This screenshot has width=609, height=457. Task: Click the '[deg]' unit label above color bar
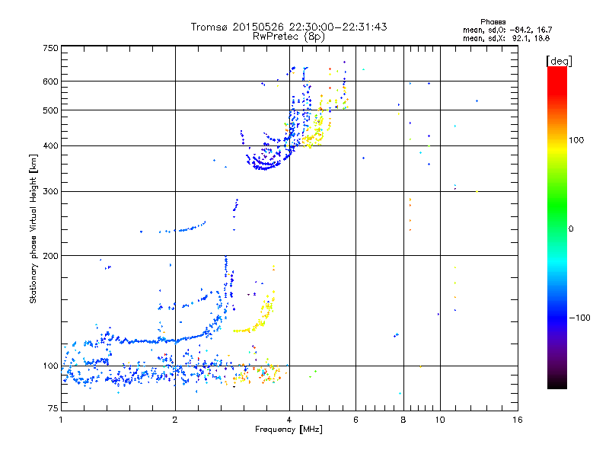(x=559, y=61)
